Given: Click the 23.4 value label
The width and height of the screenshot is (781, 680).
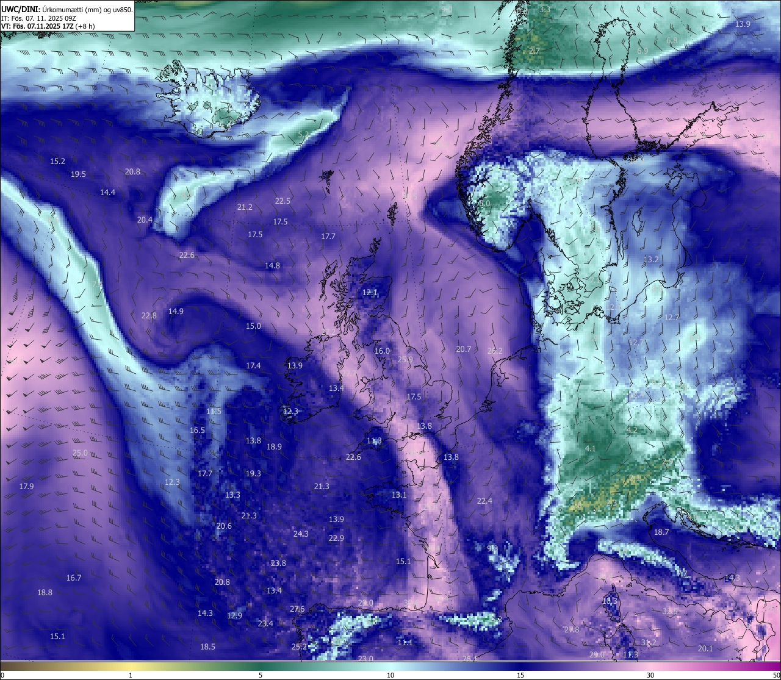Looking at the screenshot, I should pyautogui.click(x=265, y=624).
